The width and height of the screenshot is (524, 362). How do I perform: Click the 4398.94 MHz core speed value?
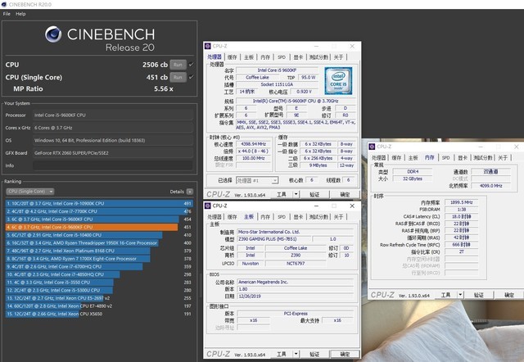(253, 144)
